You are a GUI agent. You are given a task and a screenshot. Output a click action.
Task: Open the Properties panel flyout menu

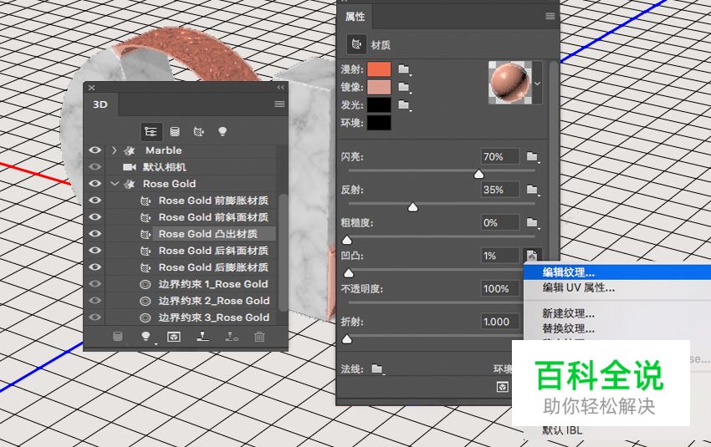pyautogui.click(x=550, y=17)
